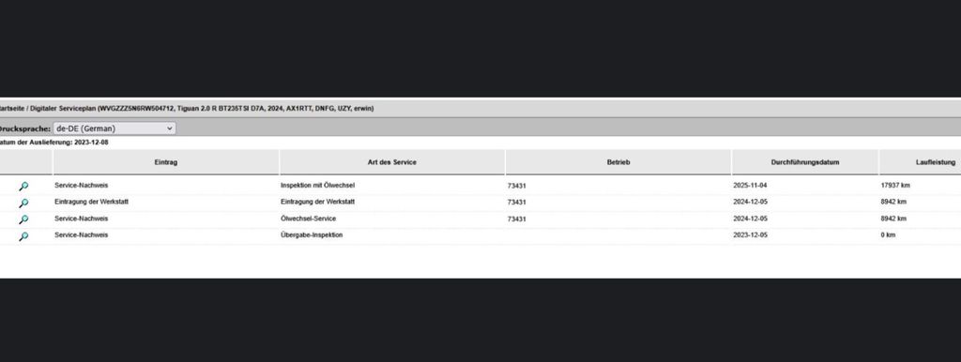The width and height of the screenshot is (961, 362).
Task: View details of Eintragung der Werkstatt entry
Action: coord(23,203)
